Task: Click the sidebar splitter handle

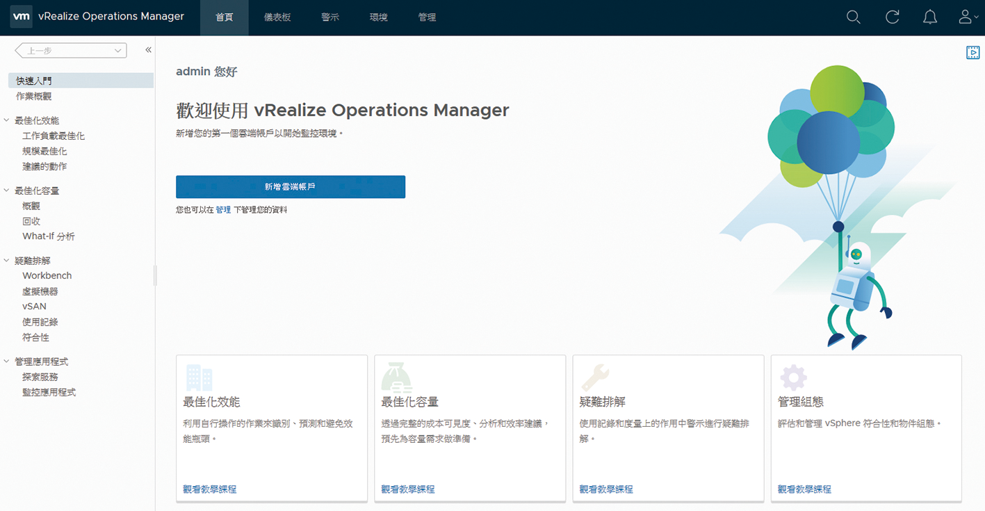Action: pyautogui.click(x=155, y=275)
